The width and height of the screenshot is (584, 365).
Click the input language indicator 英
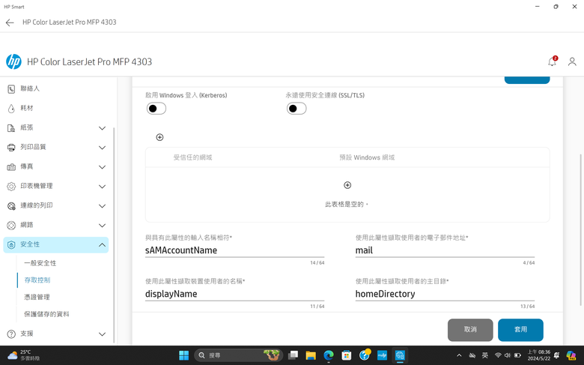pyautogui.click(x=484, y=355)
